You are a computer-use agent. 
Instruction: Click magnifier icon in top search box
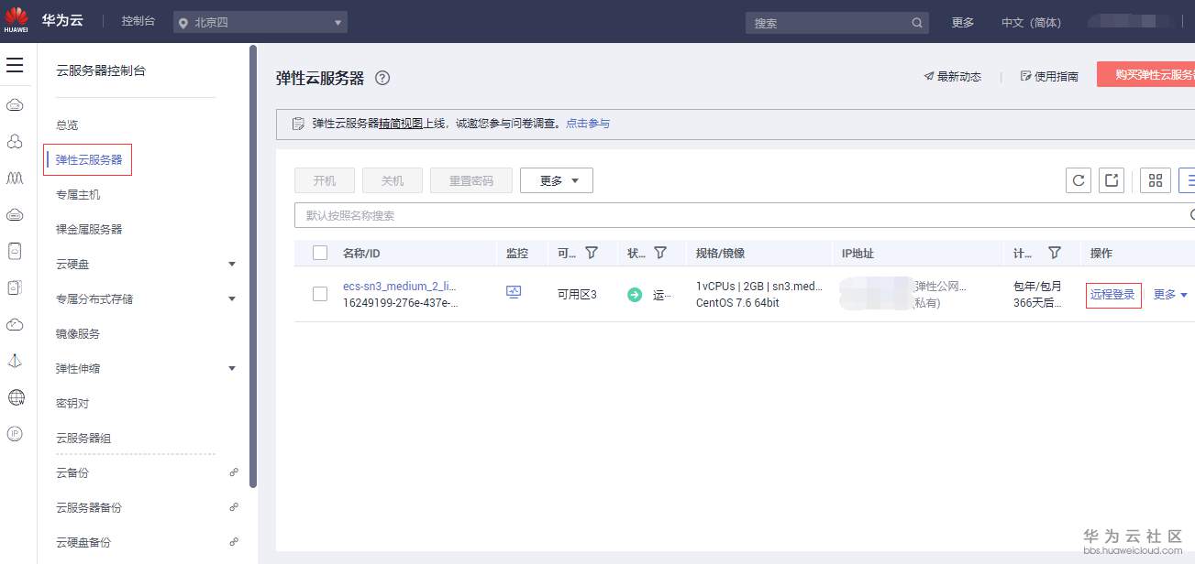(x=917, y=23)
